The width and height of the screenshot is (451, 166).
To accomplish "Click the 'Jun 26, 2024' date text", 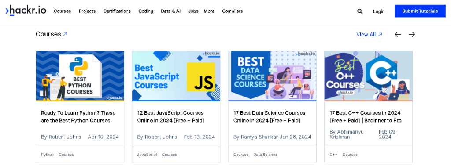I will click(x=296, y=137).
